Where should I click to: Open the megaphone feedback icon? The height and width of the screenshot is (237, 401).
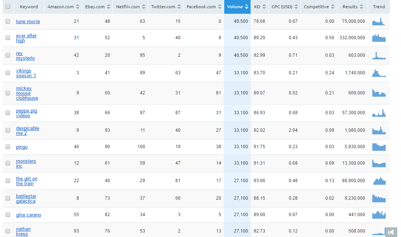pyautogui.click(x=391, y=233)
